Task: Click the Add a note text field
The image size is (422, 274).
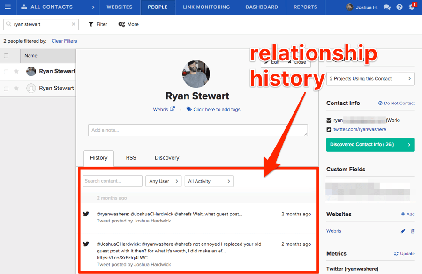Action: [x=198, y=130]
